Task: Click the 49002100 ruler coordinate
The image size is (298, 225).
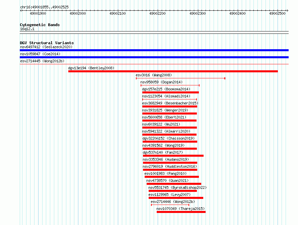Action: pyautogui.click(x=118, y=13)
